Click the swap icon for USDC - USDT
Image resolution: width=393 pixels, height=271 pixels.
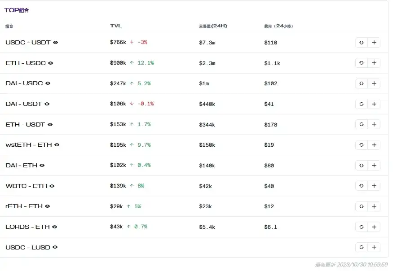click(x=362, y=43)
